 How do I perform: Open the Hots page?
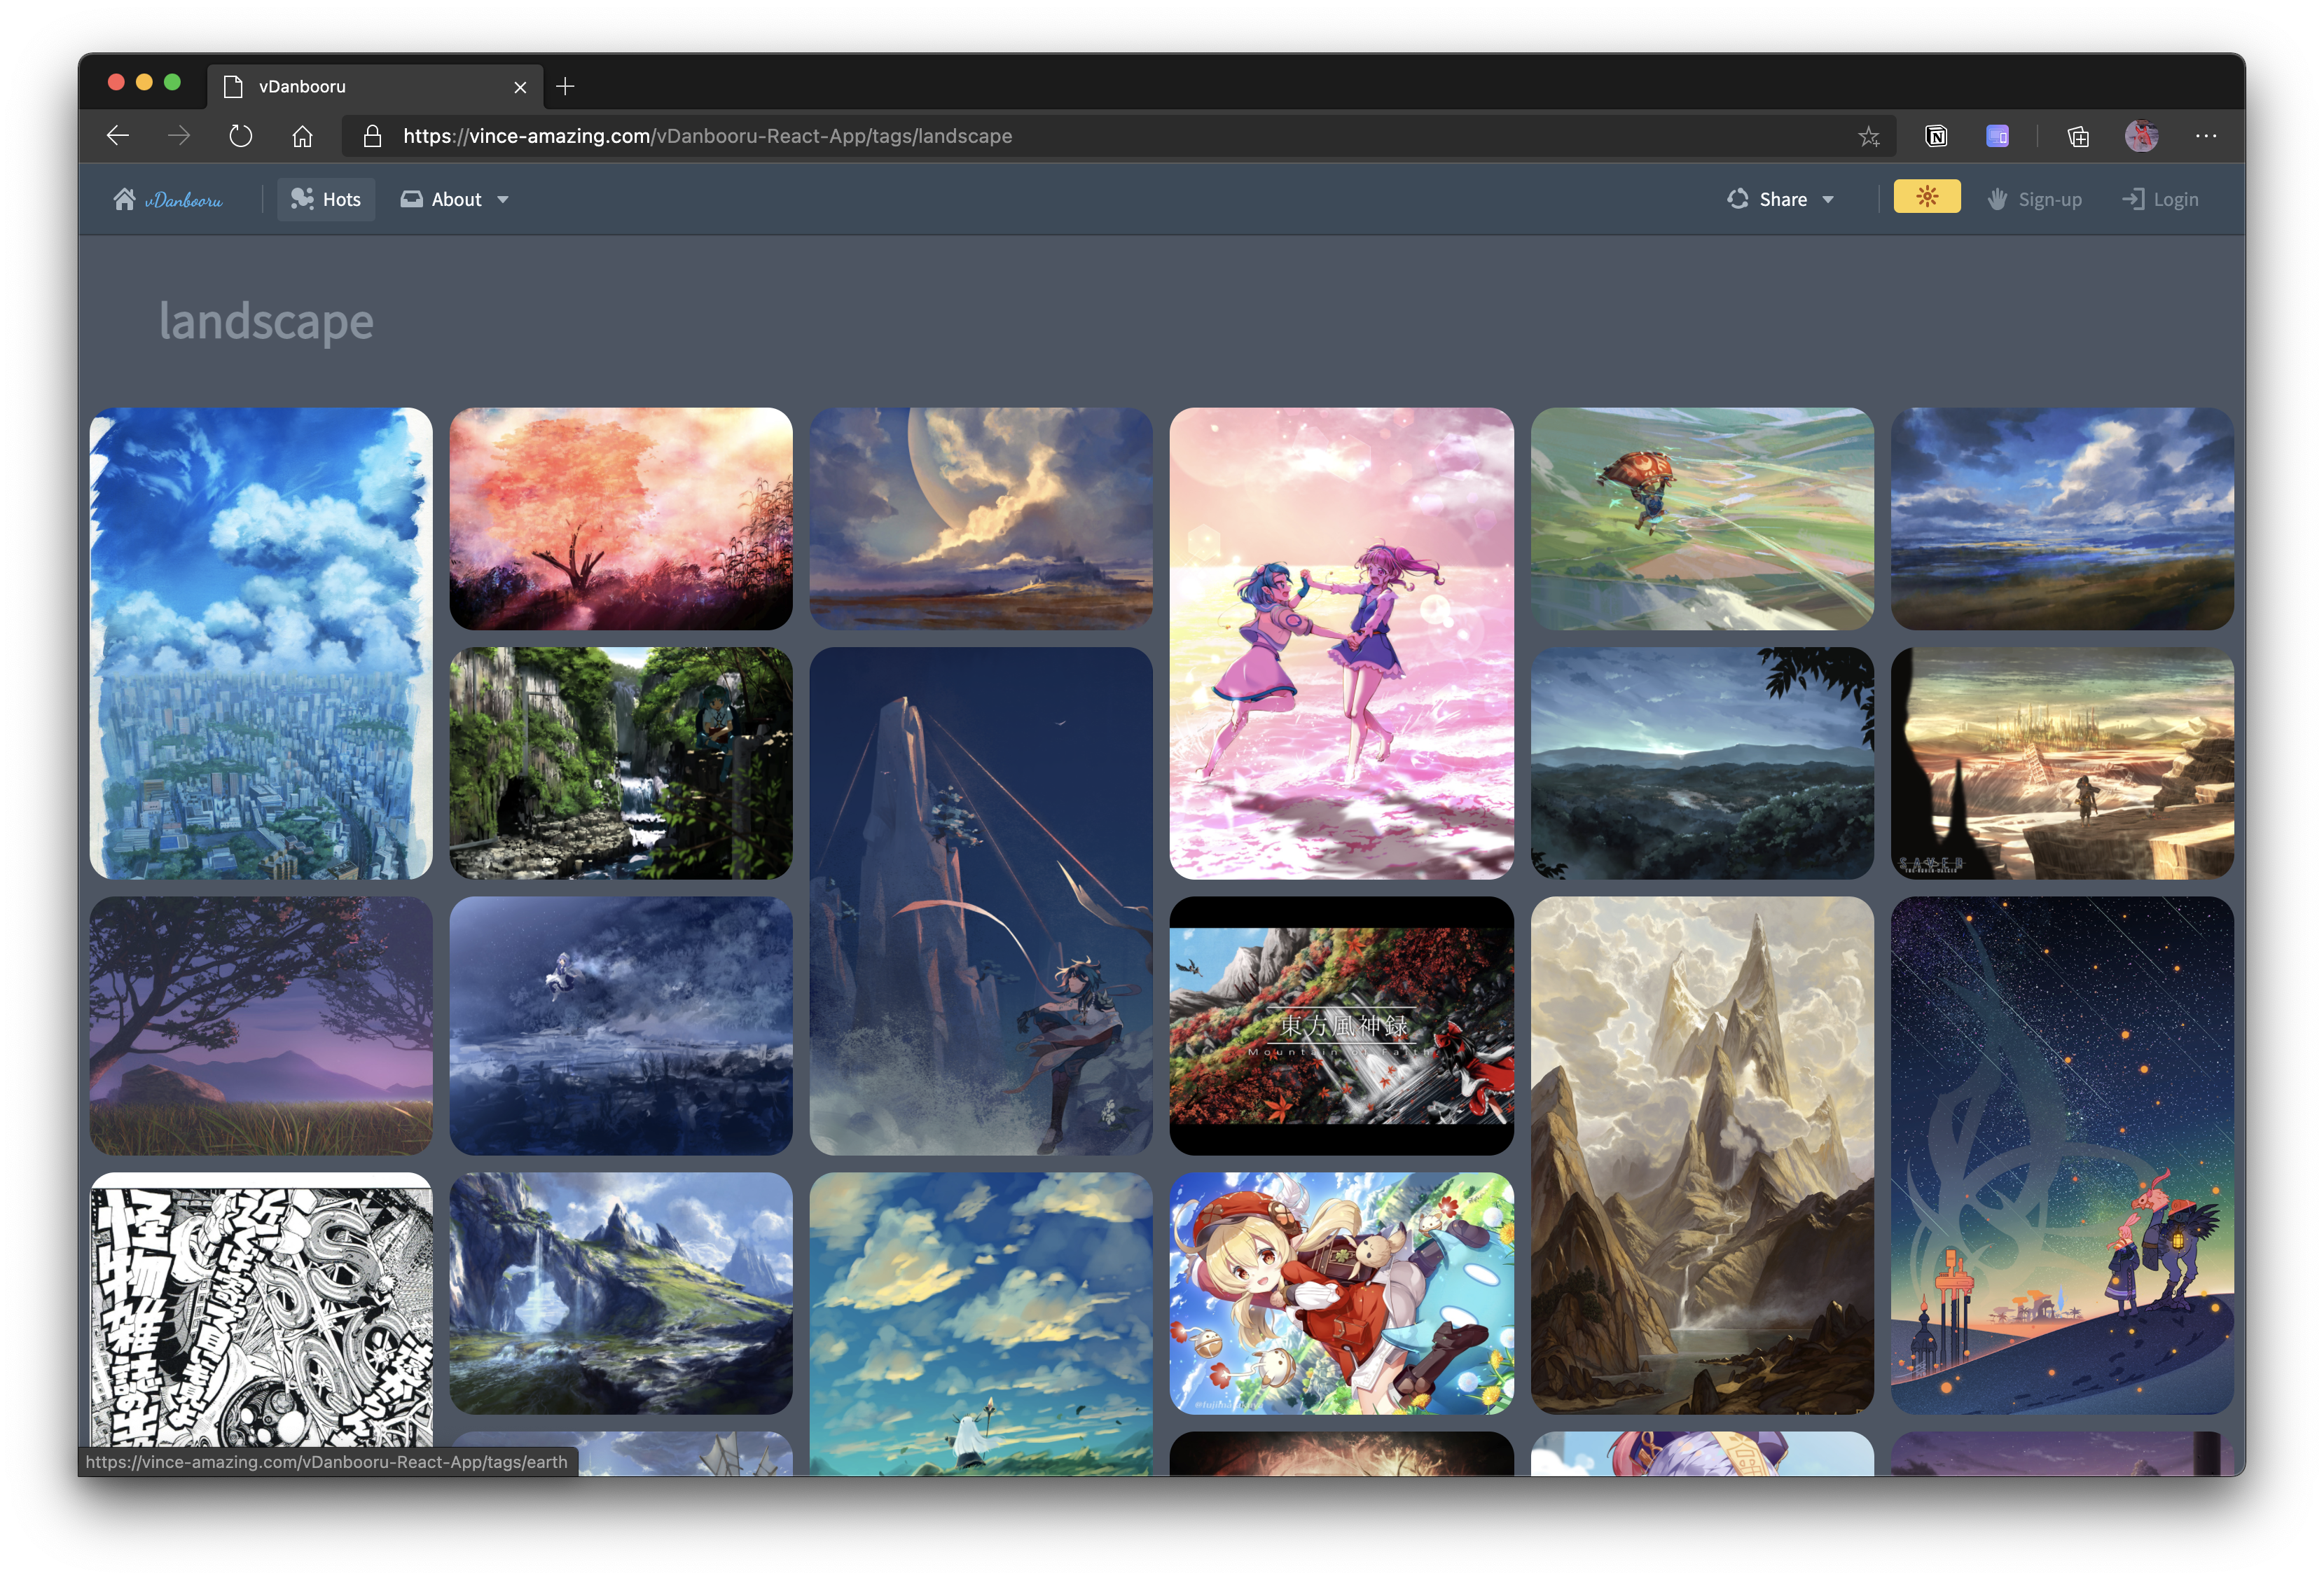[326, 199]
